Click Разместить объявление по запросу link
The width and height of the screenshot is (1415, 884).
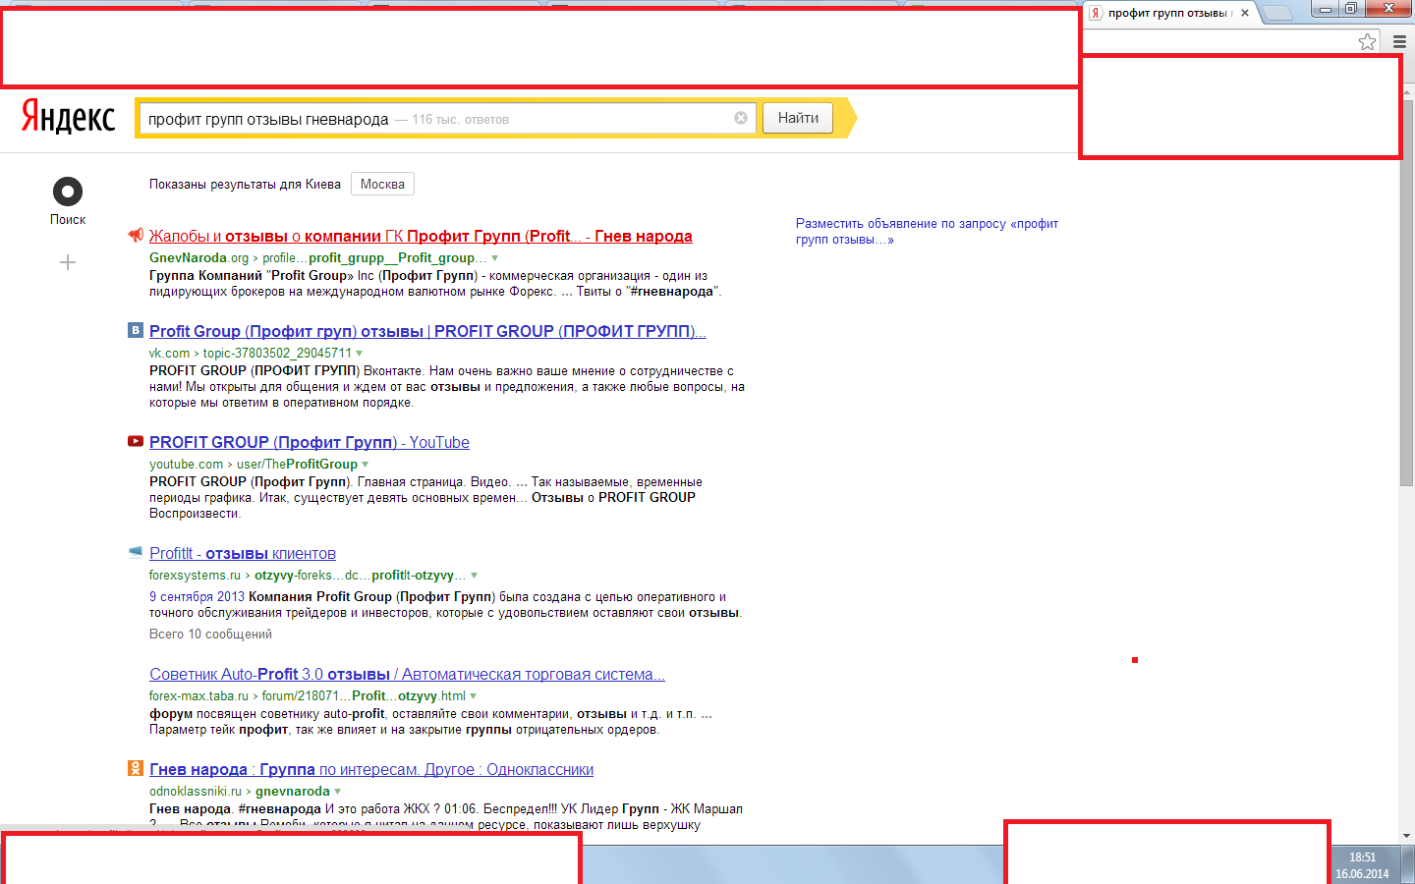tap(927, 231)
